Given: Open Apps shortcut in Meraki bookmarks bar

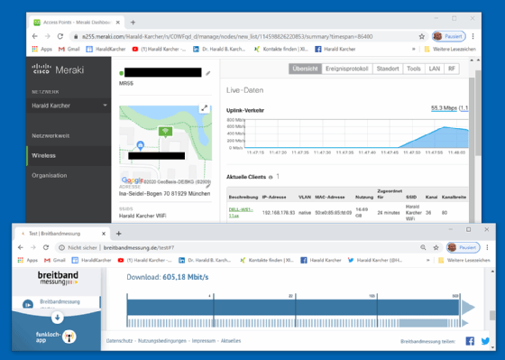Looking at the screenshot, I should click(x=41, y=49).
